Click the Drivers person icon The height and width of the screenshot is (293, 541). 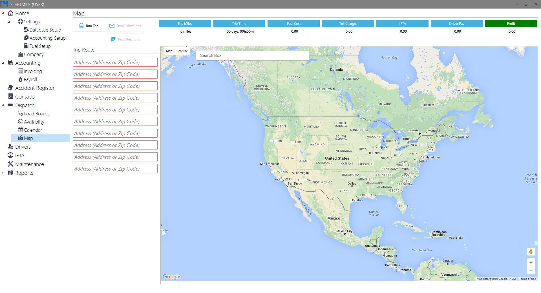tap(10, 147)
